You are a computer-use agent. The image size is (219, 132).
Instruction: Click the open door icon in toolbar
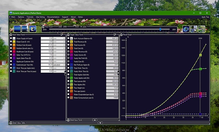click(x=33, y=29)
